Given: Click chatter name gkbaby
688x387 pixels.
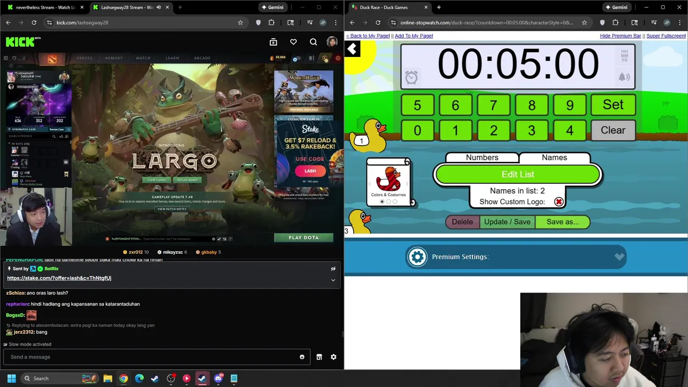Looking at the screenshot, I should click(209, 252).
